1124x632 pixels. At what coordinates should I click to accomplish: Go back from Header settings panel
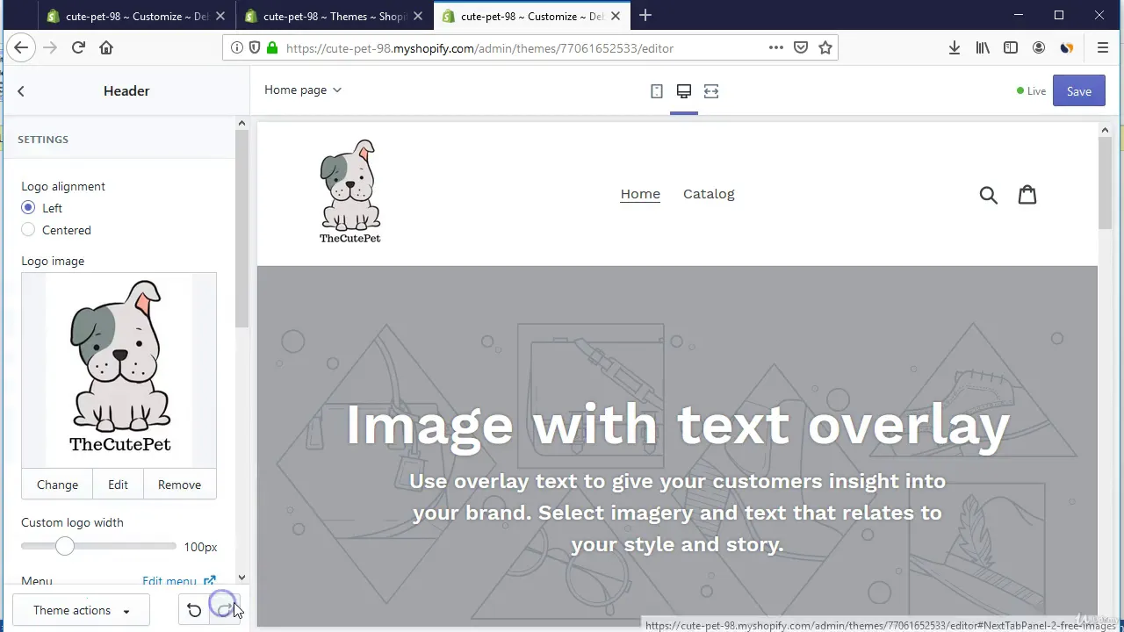tap(21, 91)
